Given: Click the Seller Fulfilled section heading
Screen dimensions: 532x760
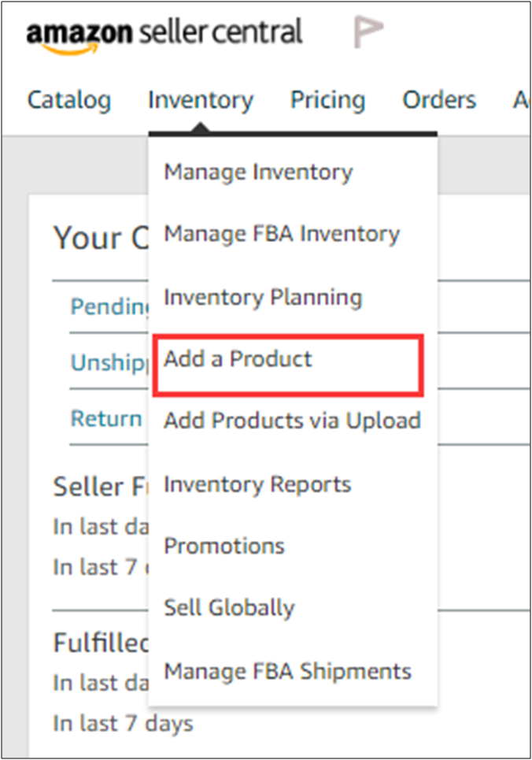Looking at the screenshot, I should click(99, 487).
